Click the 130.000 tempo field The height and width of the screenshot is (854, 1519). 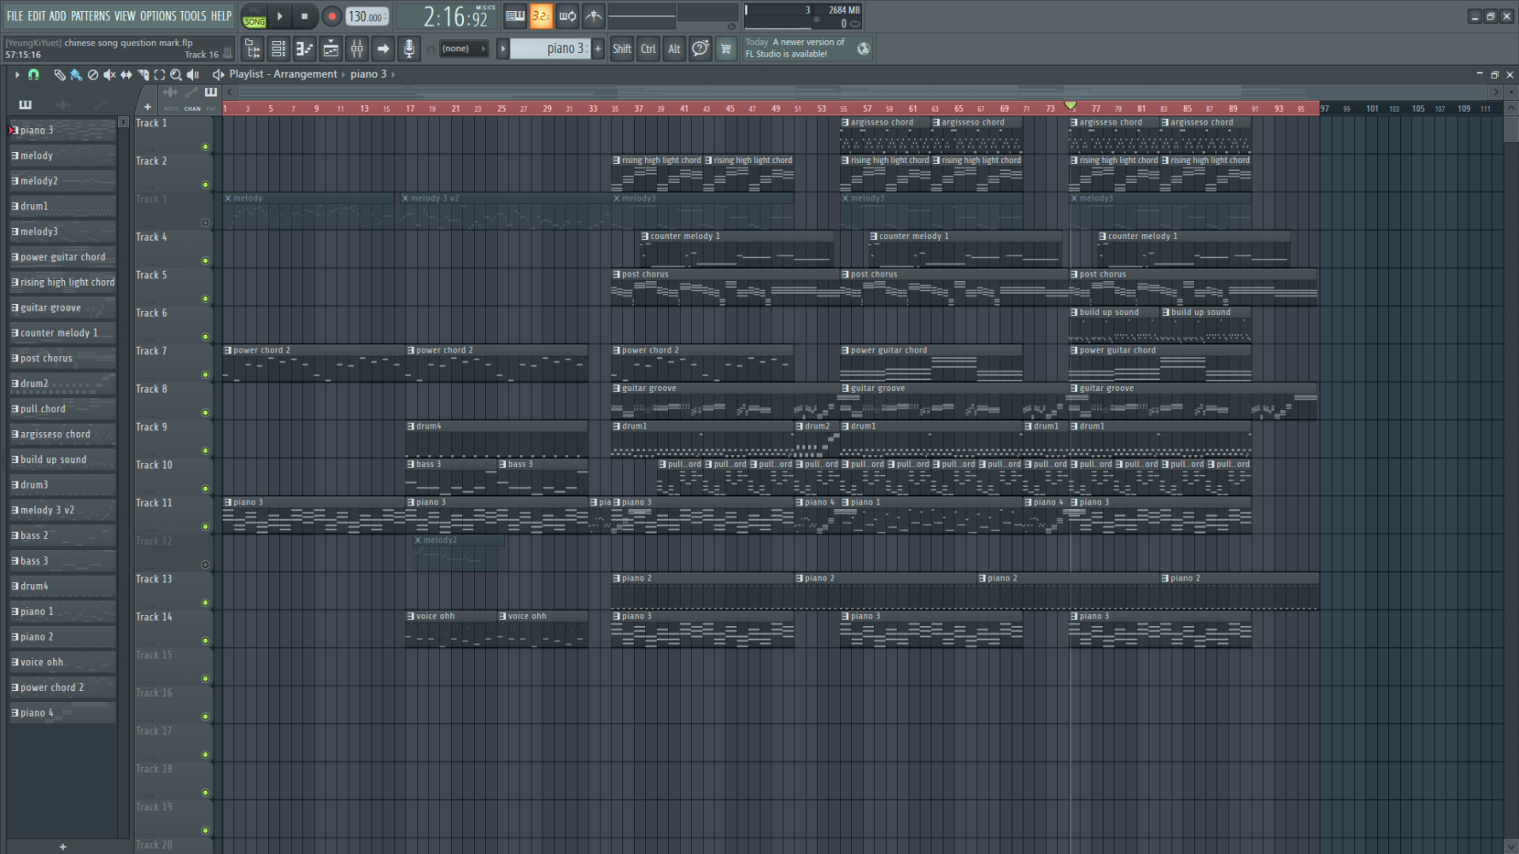coord(367,16)
